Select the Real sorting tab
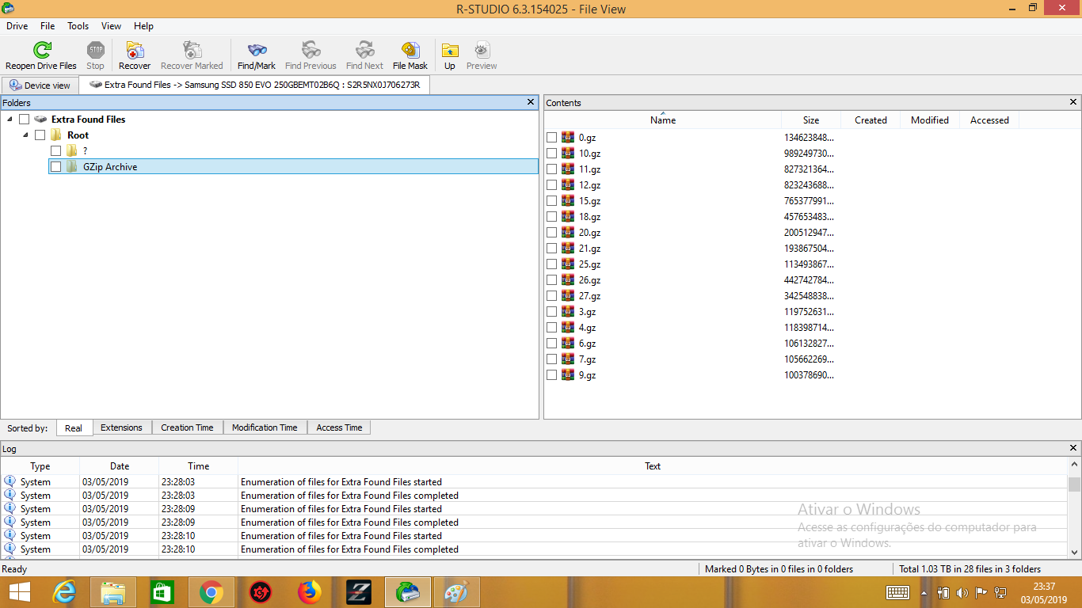Viewport: 1082px width, 608px height. pos(74,427)
